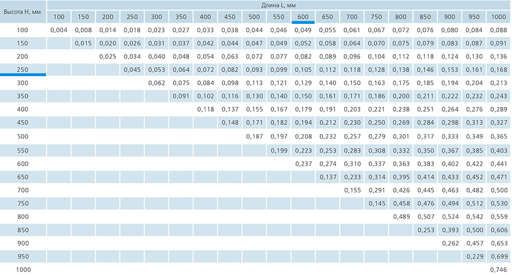Select value 0,559 in the height 800 row
The width and height of the screenshot is (512, 275).
498,216
